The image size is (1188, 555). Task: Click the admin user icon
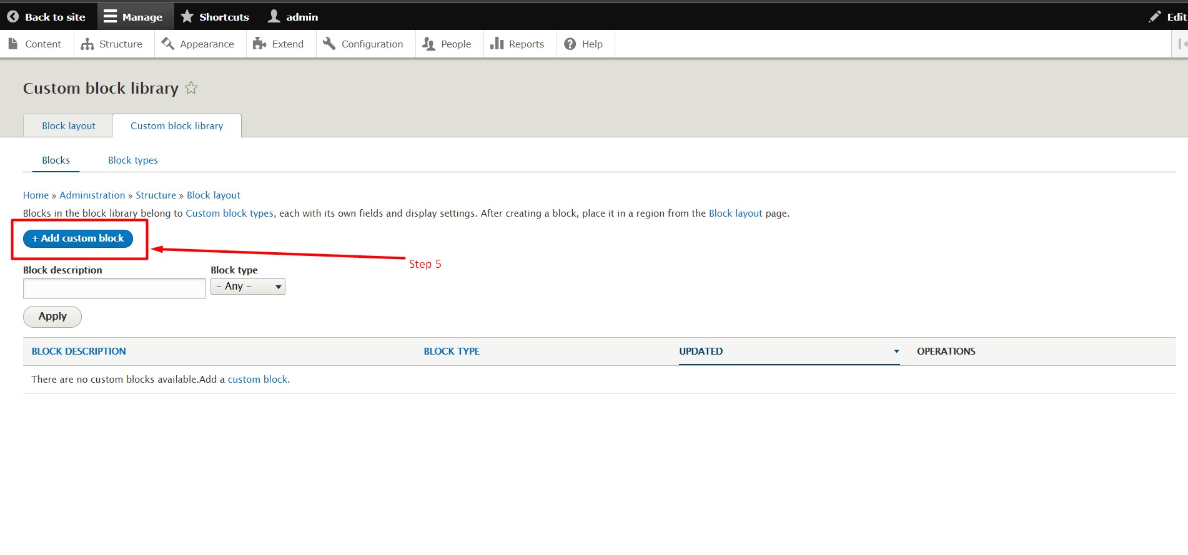tap(274, 16)
